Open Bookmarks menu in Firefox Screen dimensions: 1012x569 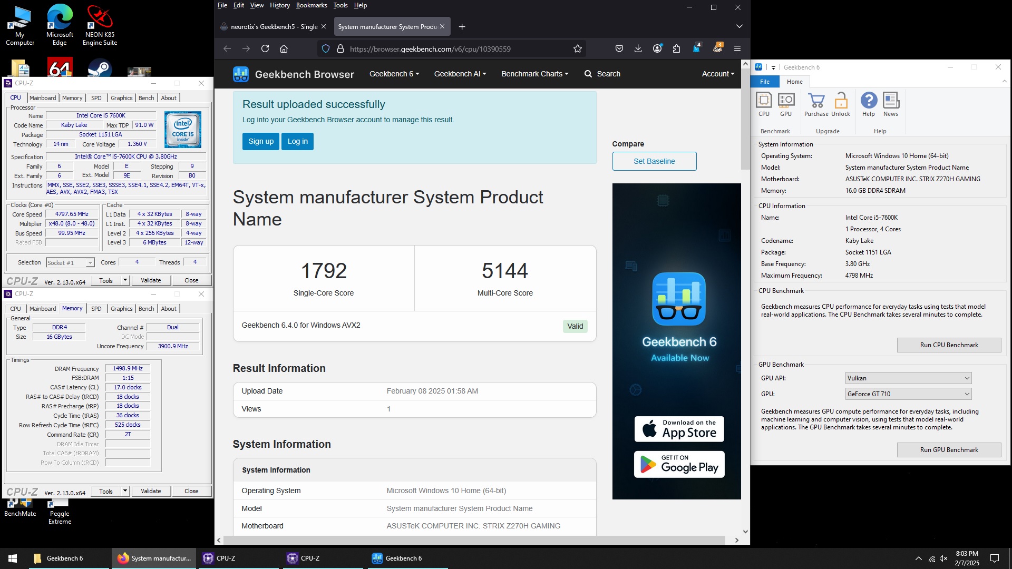click(311, 5)
